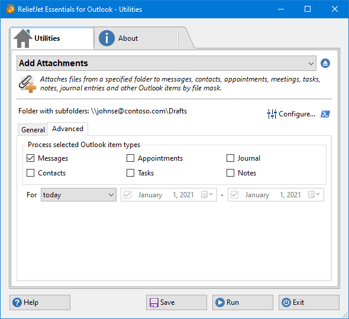The width and height of the screenshot is (349, 319).
Task: Click the blue info icon on the About tab
Action: tap(106, 38)
